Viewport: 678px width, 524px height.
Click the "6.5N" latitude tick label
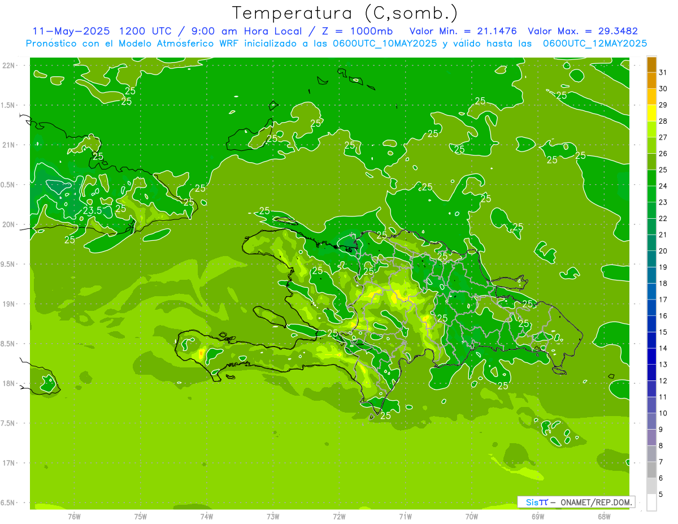pos(8,503)
